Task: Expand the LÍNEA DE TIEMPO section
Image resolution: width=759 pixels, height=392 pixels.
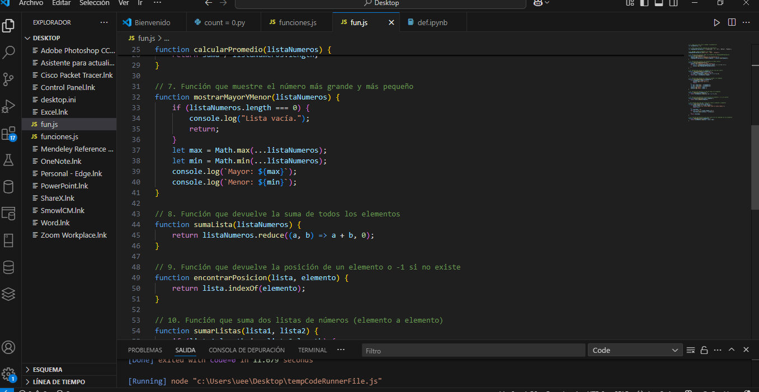Action: tap(69, 382)
